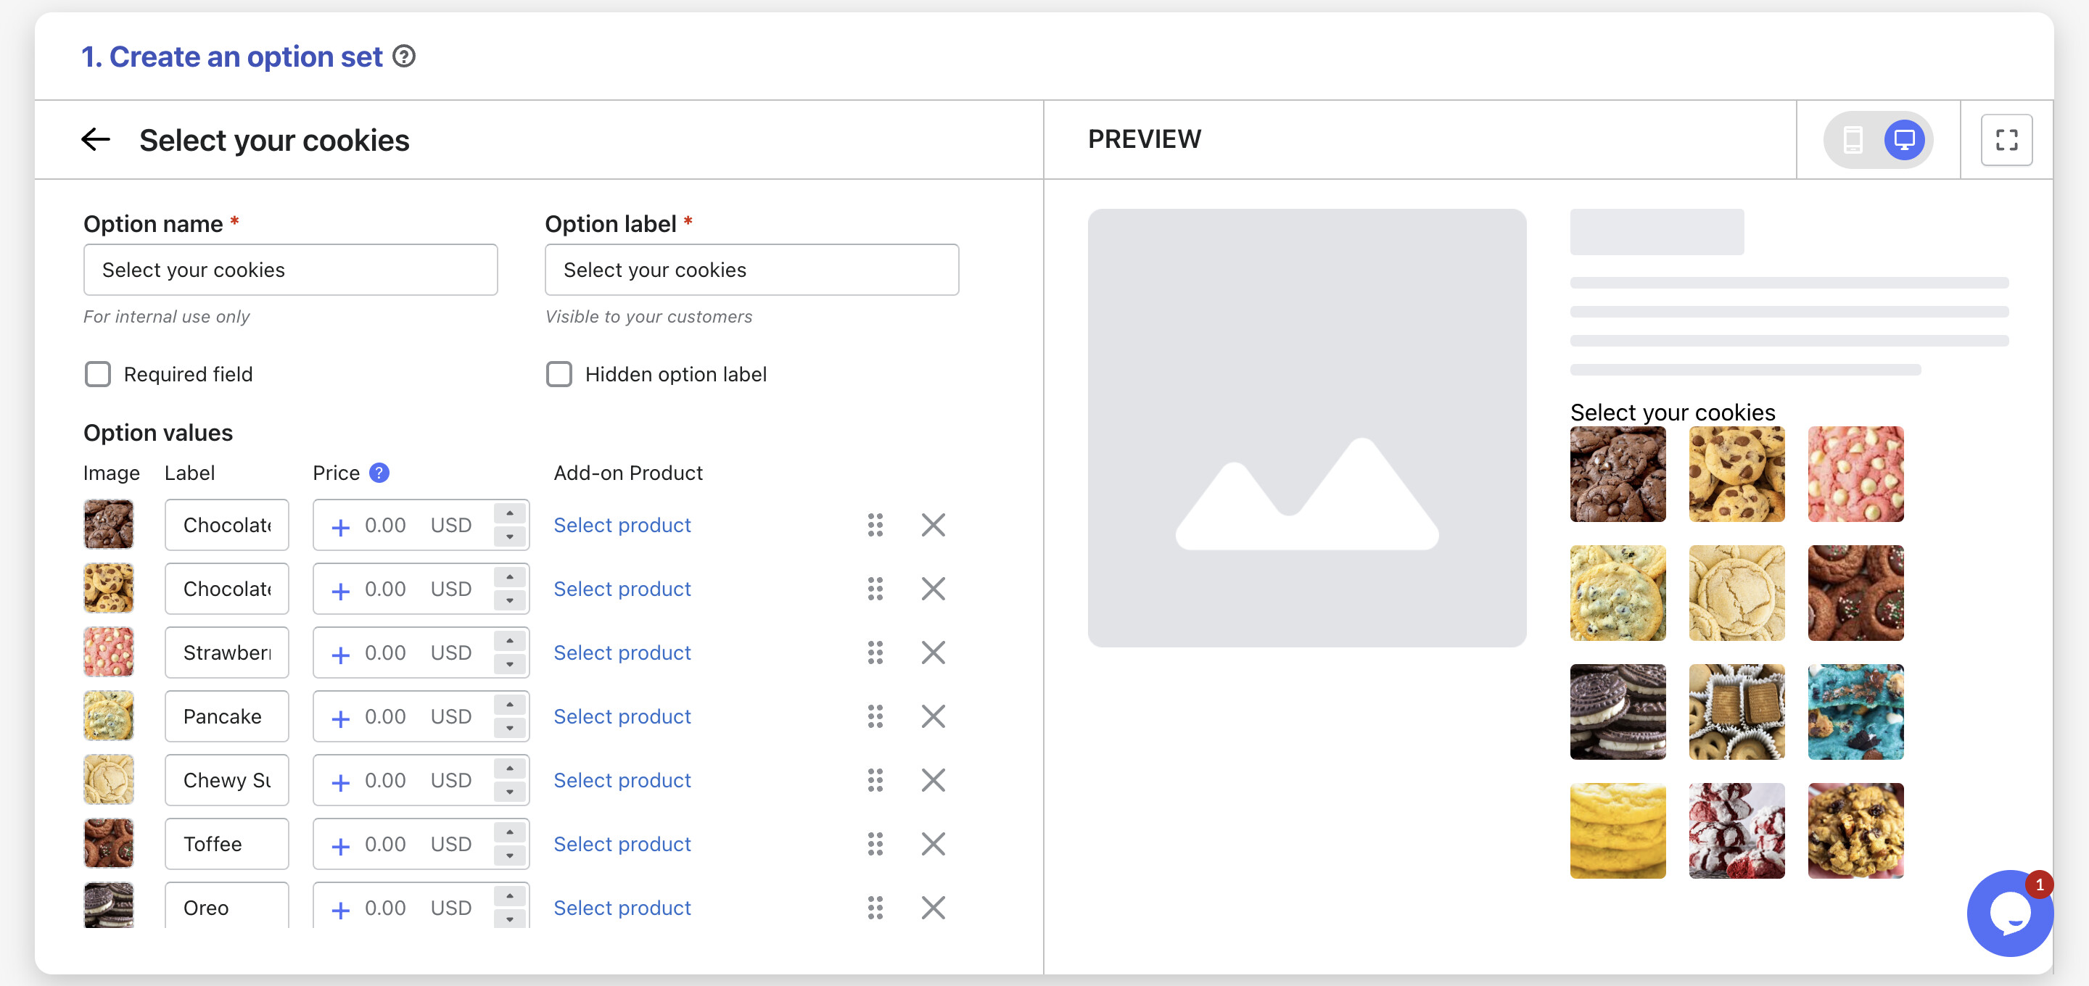The height and width of the screenshot is (986, 2089).
Task: Open the help icon next to Create an option set
Action: [x=404, y=57]
